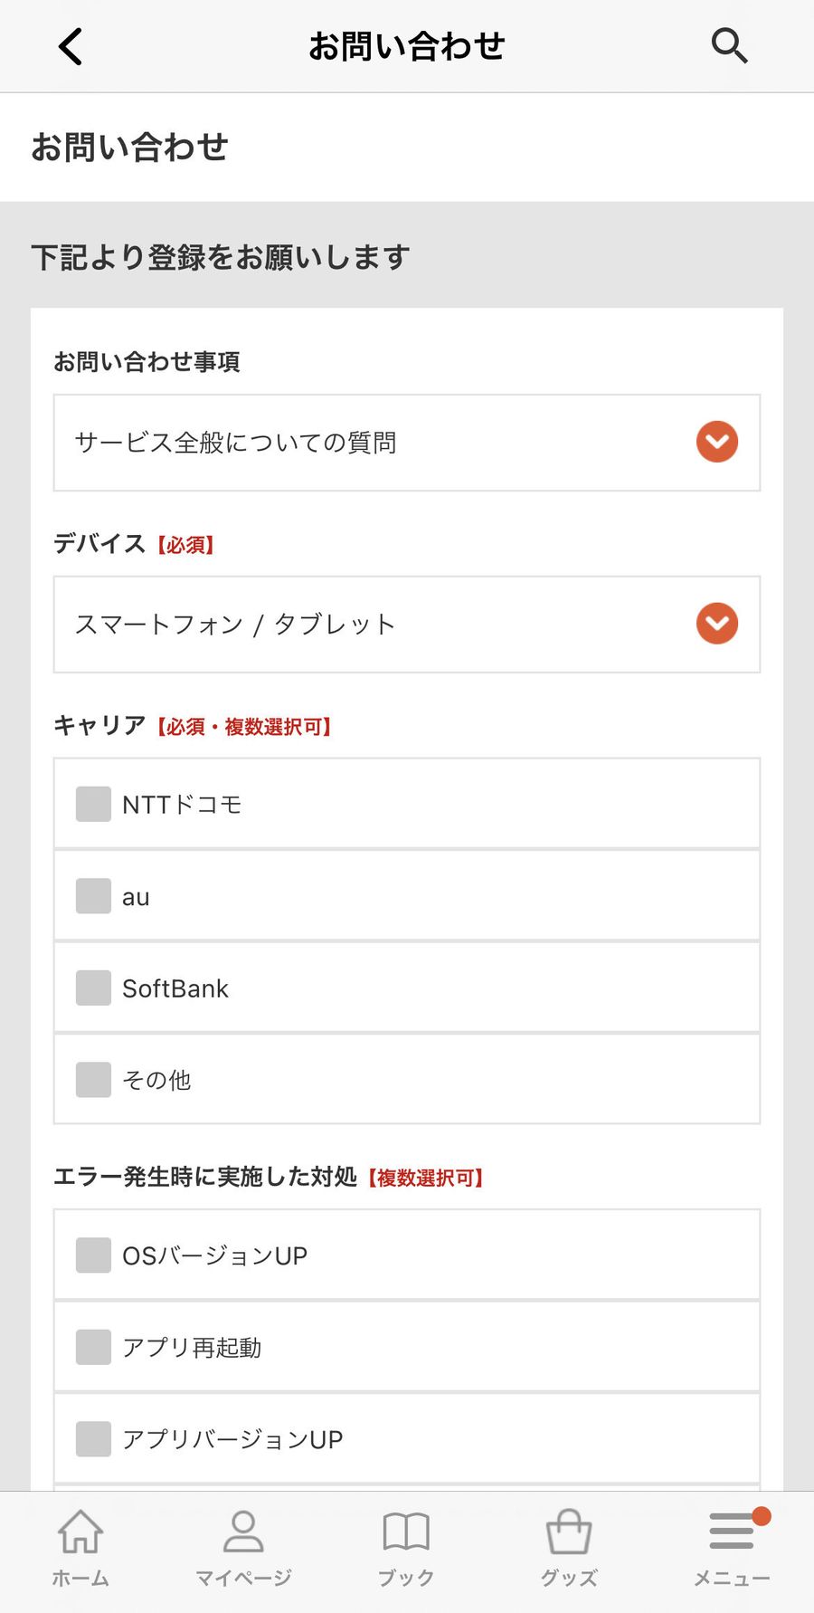Tap orange chevron on お問い合わせ事項 field
The width and height of the screenshot is (814, 1613).
(x=717, y=442)
